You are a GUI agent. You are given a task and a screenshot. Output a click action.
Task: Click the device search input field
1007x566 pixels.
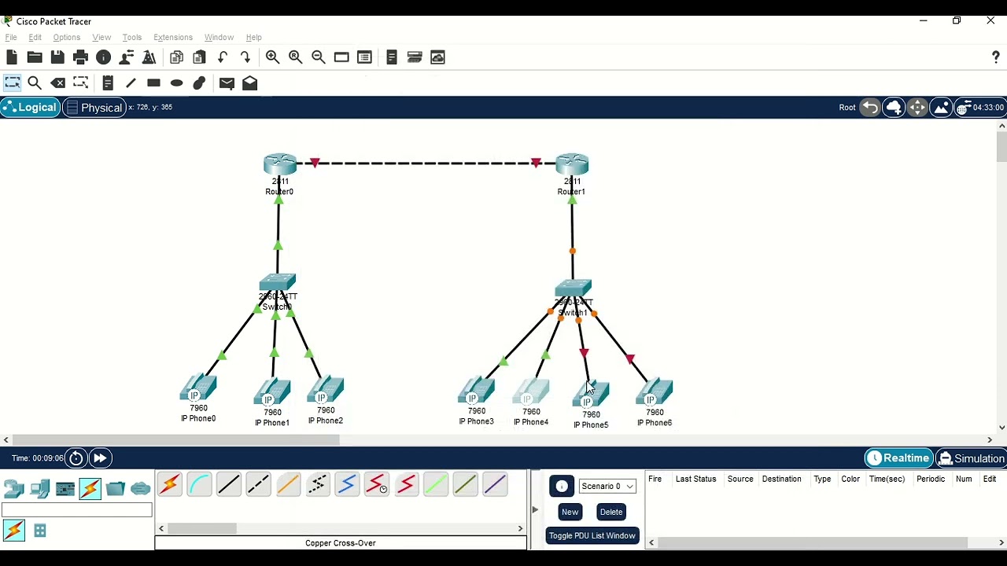(77, 511)
